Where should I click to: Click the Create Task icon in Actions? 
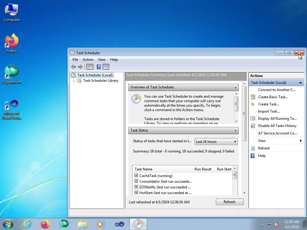(x=253, y=104)
